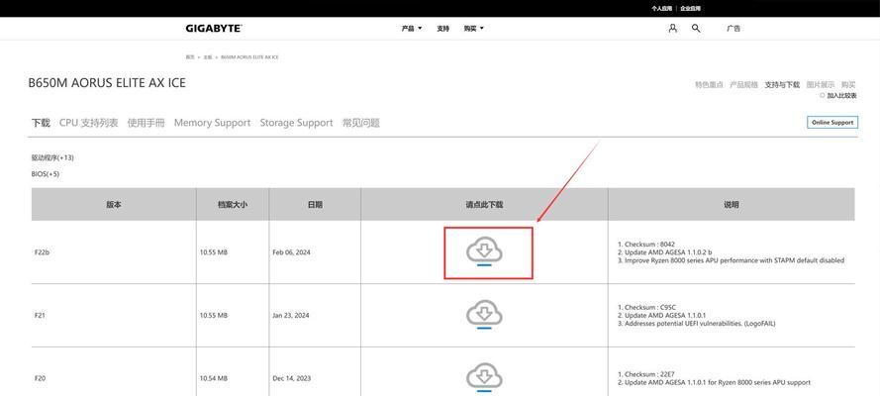Screen dimensions: 880x396
Task: Expand the 驱动程序(+13) drivers section
Action: [52, 157]
